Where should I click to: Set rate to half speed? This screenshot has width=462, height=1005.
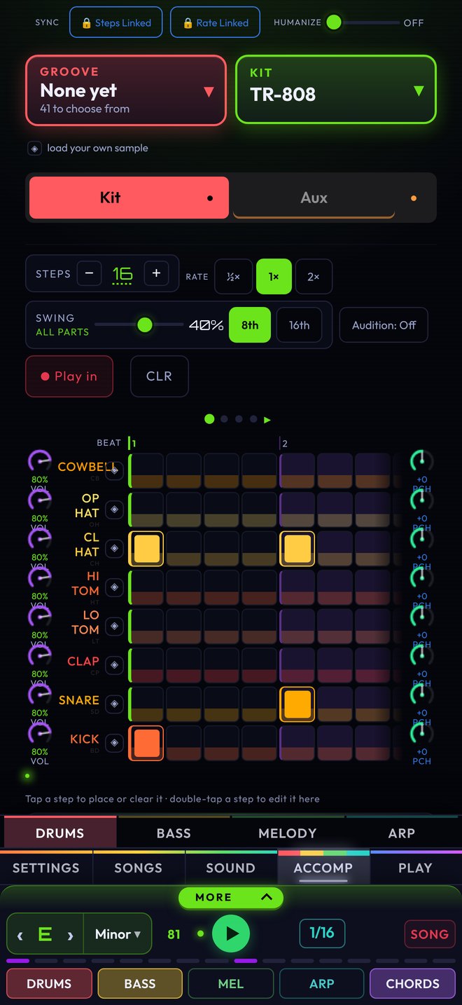(x=233, y=277)
